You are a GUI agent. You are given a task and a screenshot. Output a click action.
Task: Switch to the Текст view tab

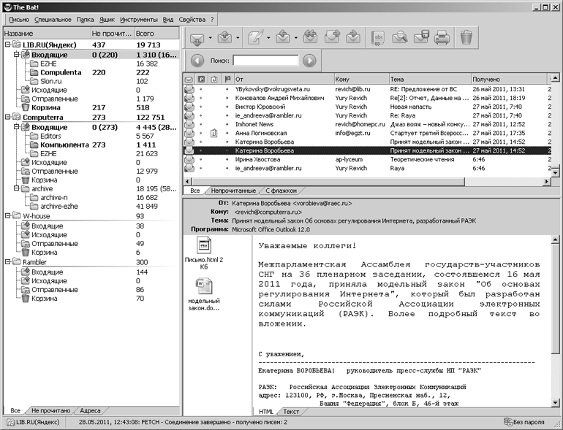[291, 412]
